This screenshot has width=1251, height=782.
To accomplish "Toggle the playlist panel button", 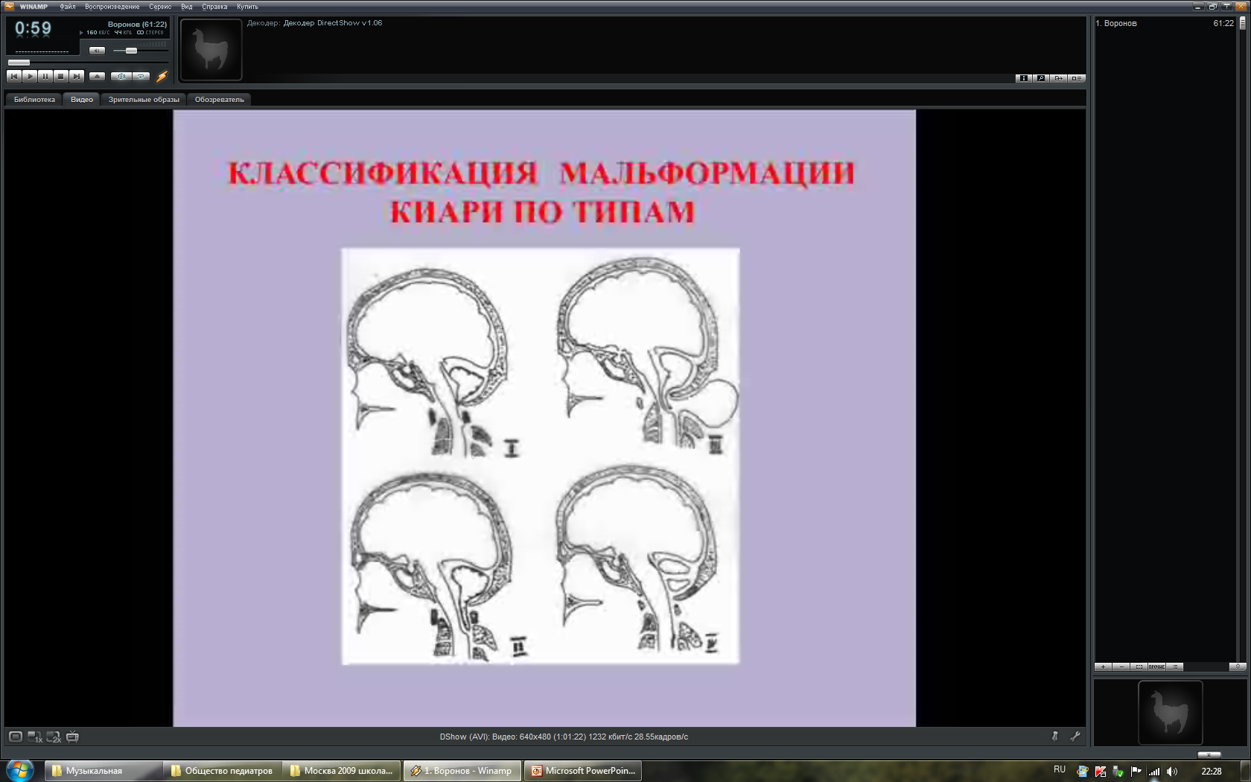I will [1077, 78].
